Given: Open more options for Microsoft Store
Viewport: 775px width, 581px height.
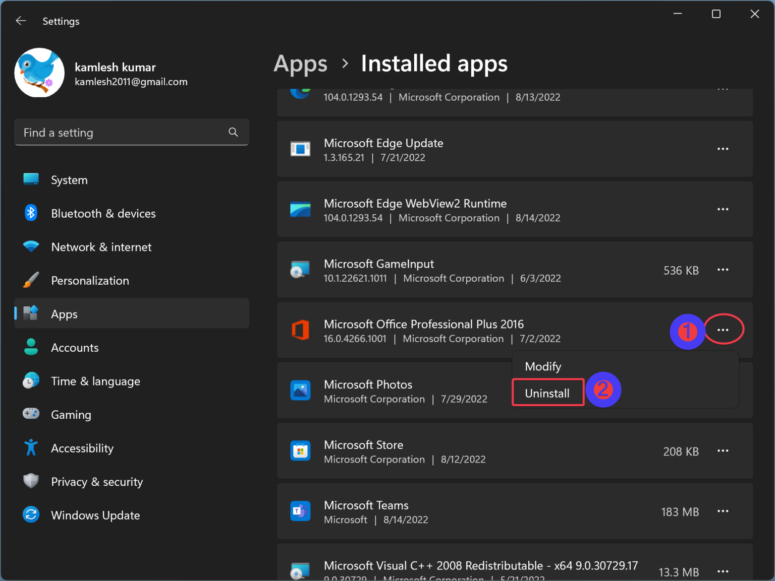Looking at the screenshot, I should [x=723, y=451].
